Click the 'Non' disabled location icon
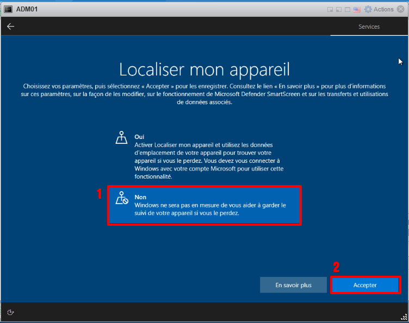 click(122, 199)
